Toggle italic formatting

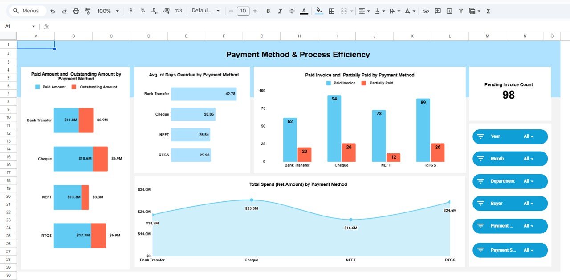[x=280, y=11]
